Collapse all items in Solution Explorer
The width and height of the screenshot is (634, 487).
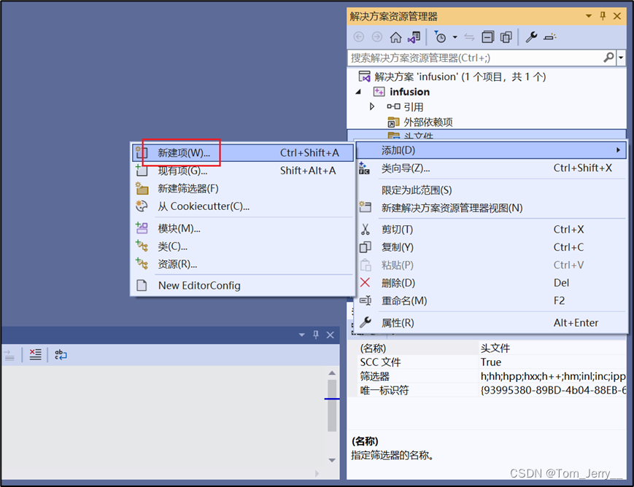487,37
